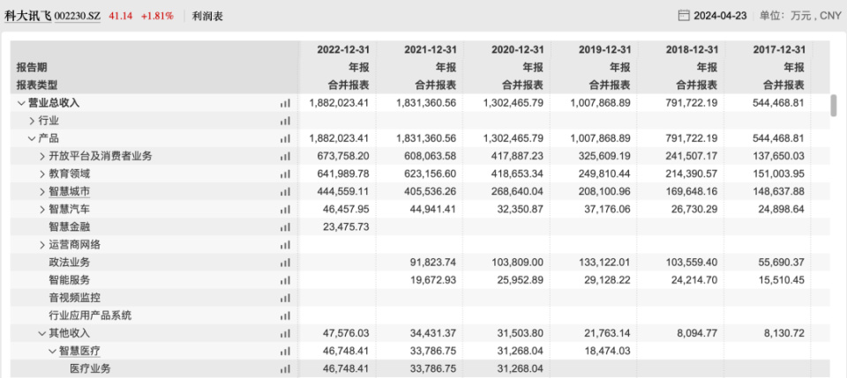The width and height of the screenshot is (847, 378).
Task: Collapse the 其他收入 row
Action: [x=41, y=333]
